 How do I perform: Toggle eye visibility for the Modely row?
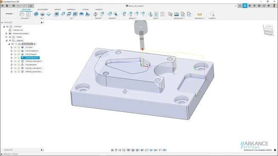coord(10,37)
